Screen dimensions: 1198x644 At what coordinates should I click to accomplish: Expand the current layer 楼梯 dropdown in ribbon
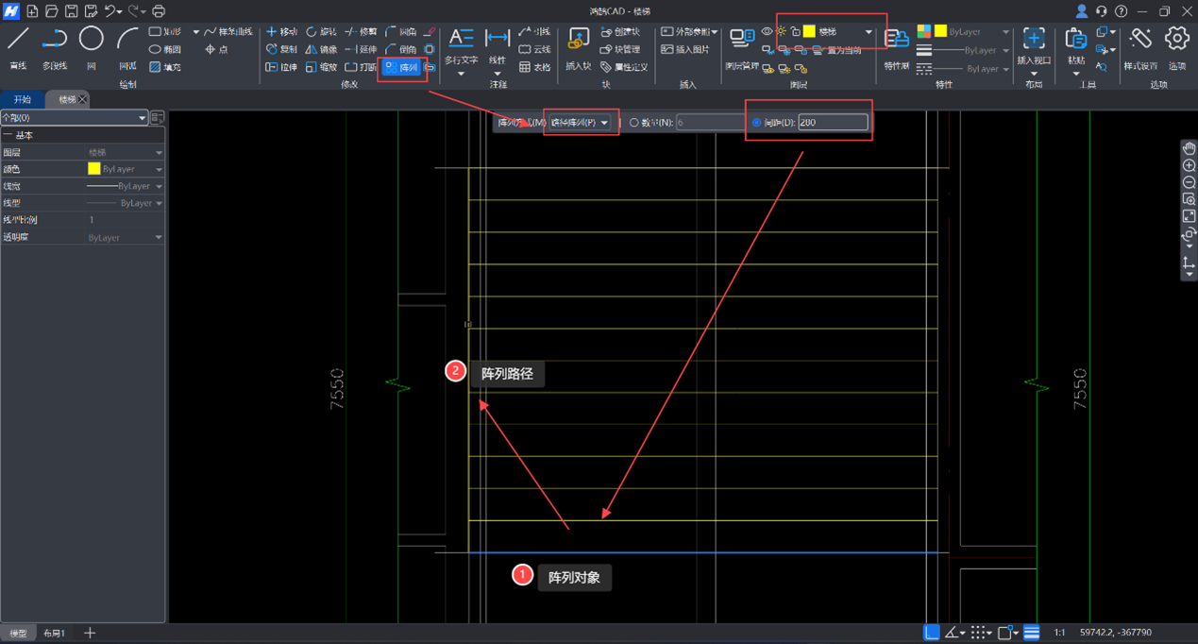pos(869,32)
